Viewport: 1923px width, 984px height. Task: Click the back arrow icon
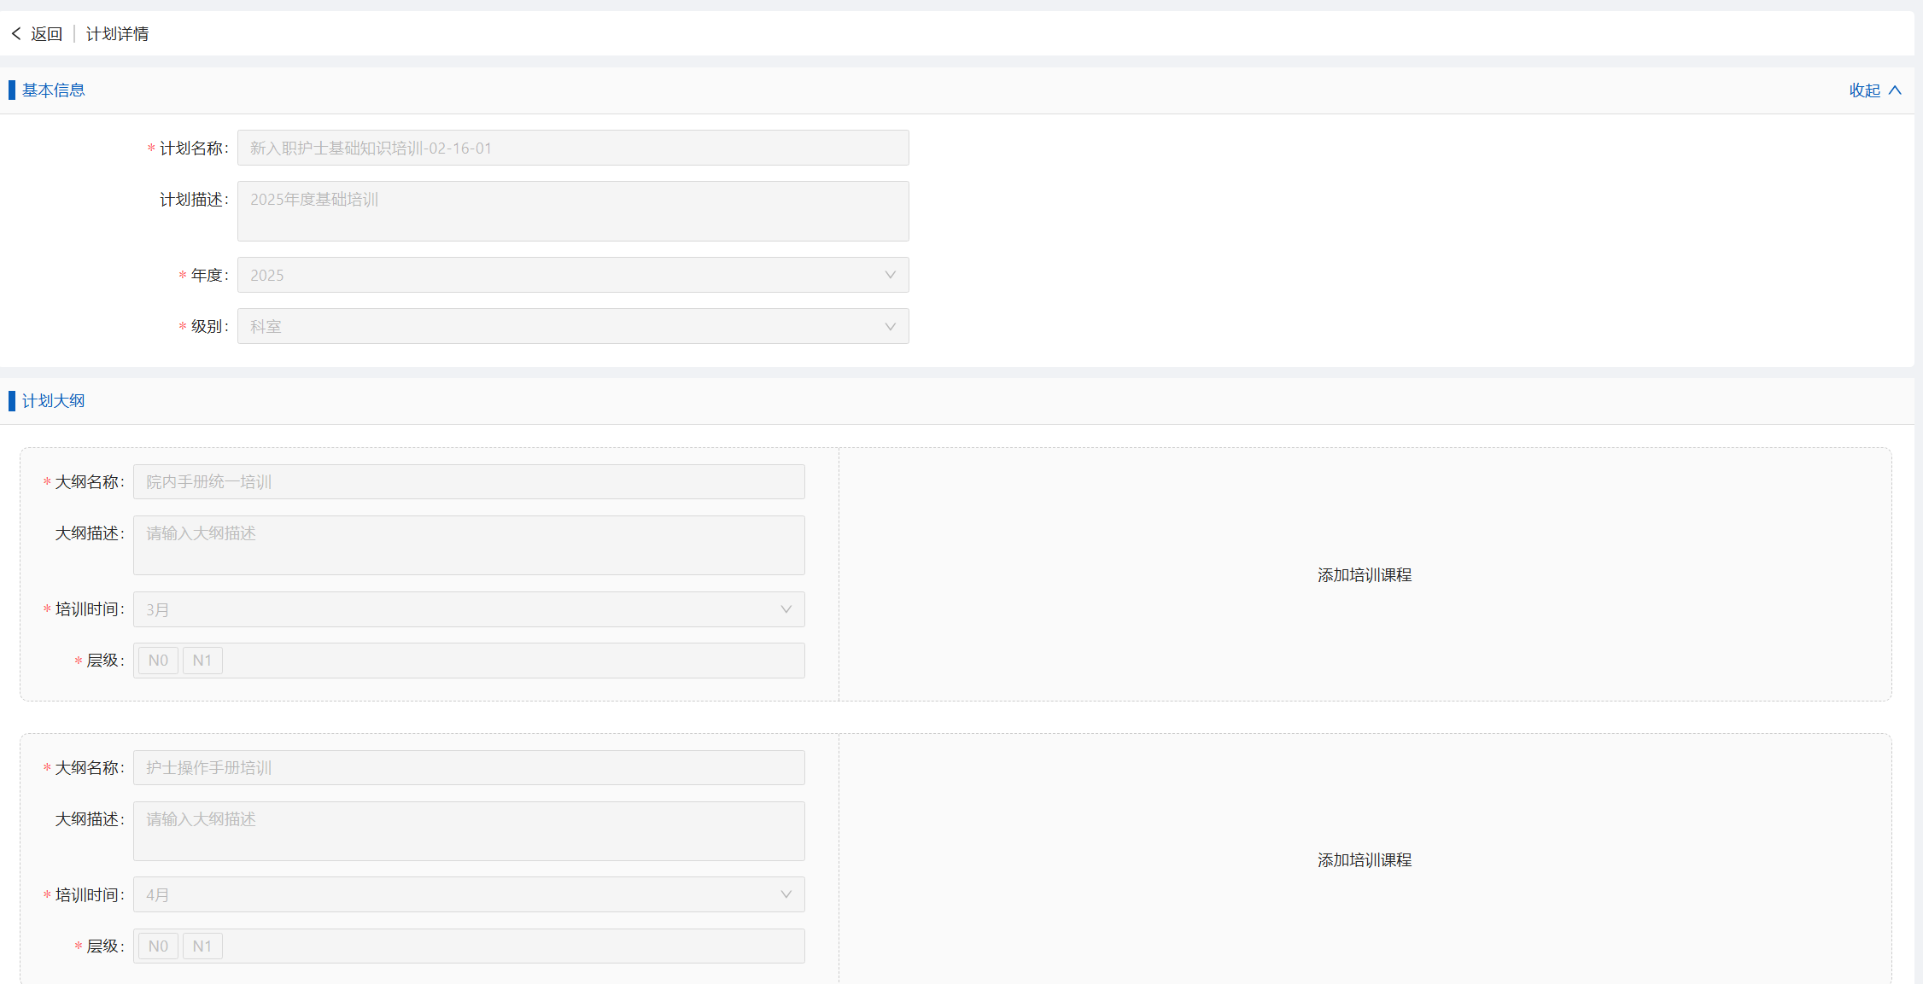pyautogui.click(x=16, y=34)
